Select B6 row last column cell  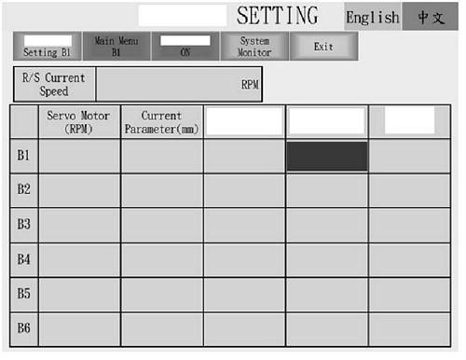click(x=409, y=329)
